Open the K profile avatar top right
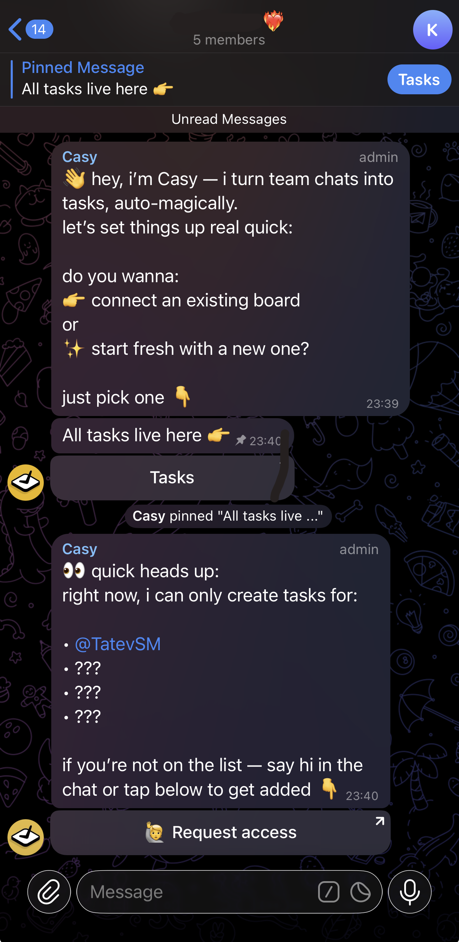This screenshot has height=942, width=459. click(432, 30)
